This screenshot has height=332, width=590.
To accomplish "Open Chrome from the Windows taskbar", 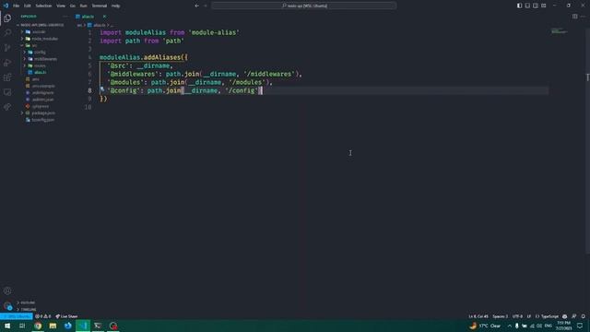I will pyautogui.click(x=38, y=326).
